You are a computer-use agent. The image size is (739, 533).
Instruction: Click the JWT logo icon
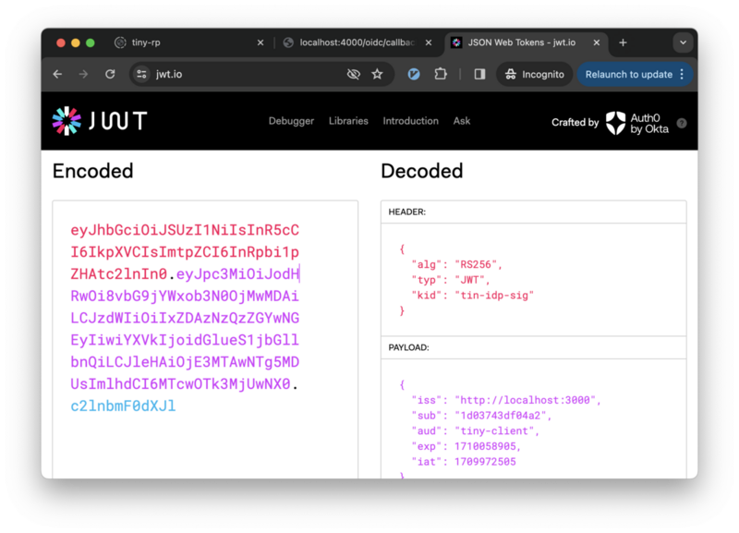click(x=65, y=119)
